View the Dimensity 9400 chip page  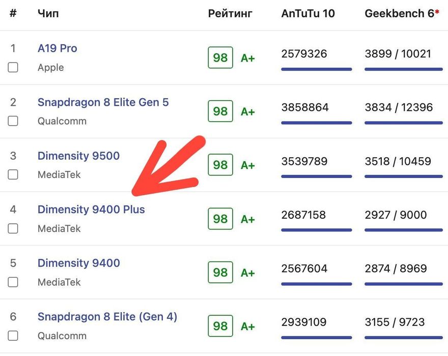pyautogui.click(x=78, y=263)
